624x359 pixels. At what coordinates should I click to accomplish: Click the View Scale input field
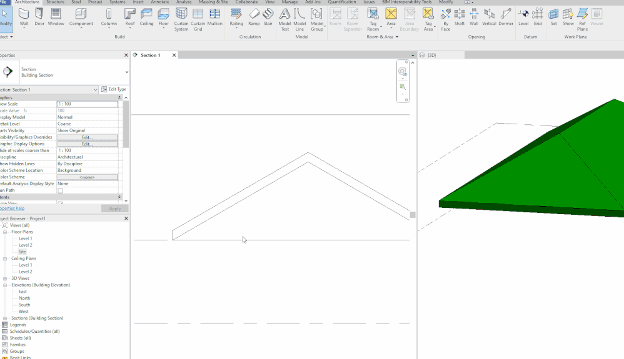[87, 104]
